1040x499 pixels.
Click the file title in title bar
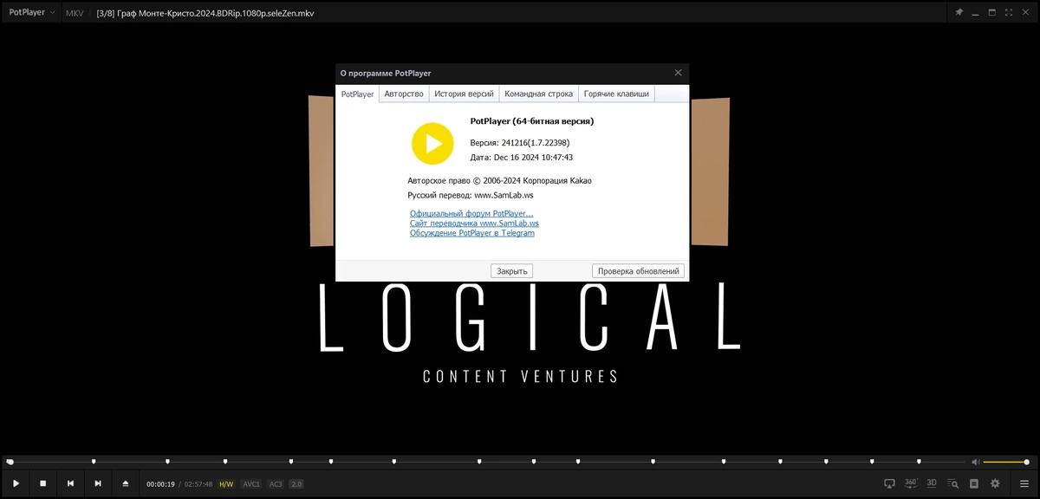click(x=205, y=13)
